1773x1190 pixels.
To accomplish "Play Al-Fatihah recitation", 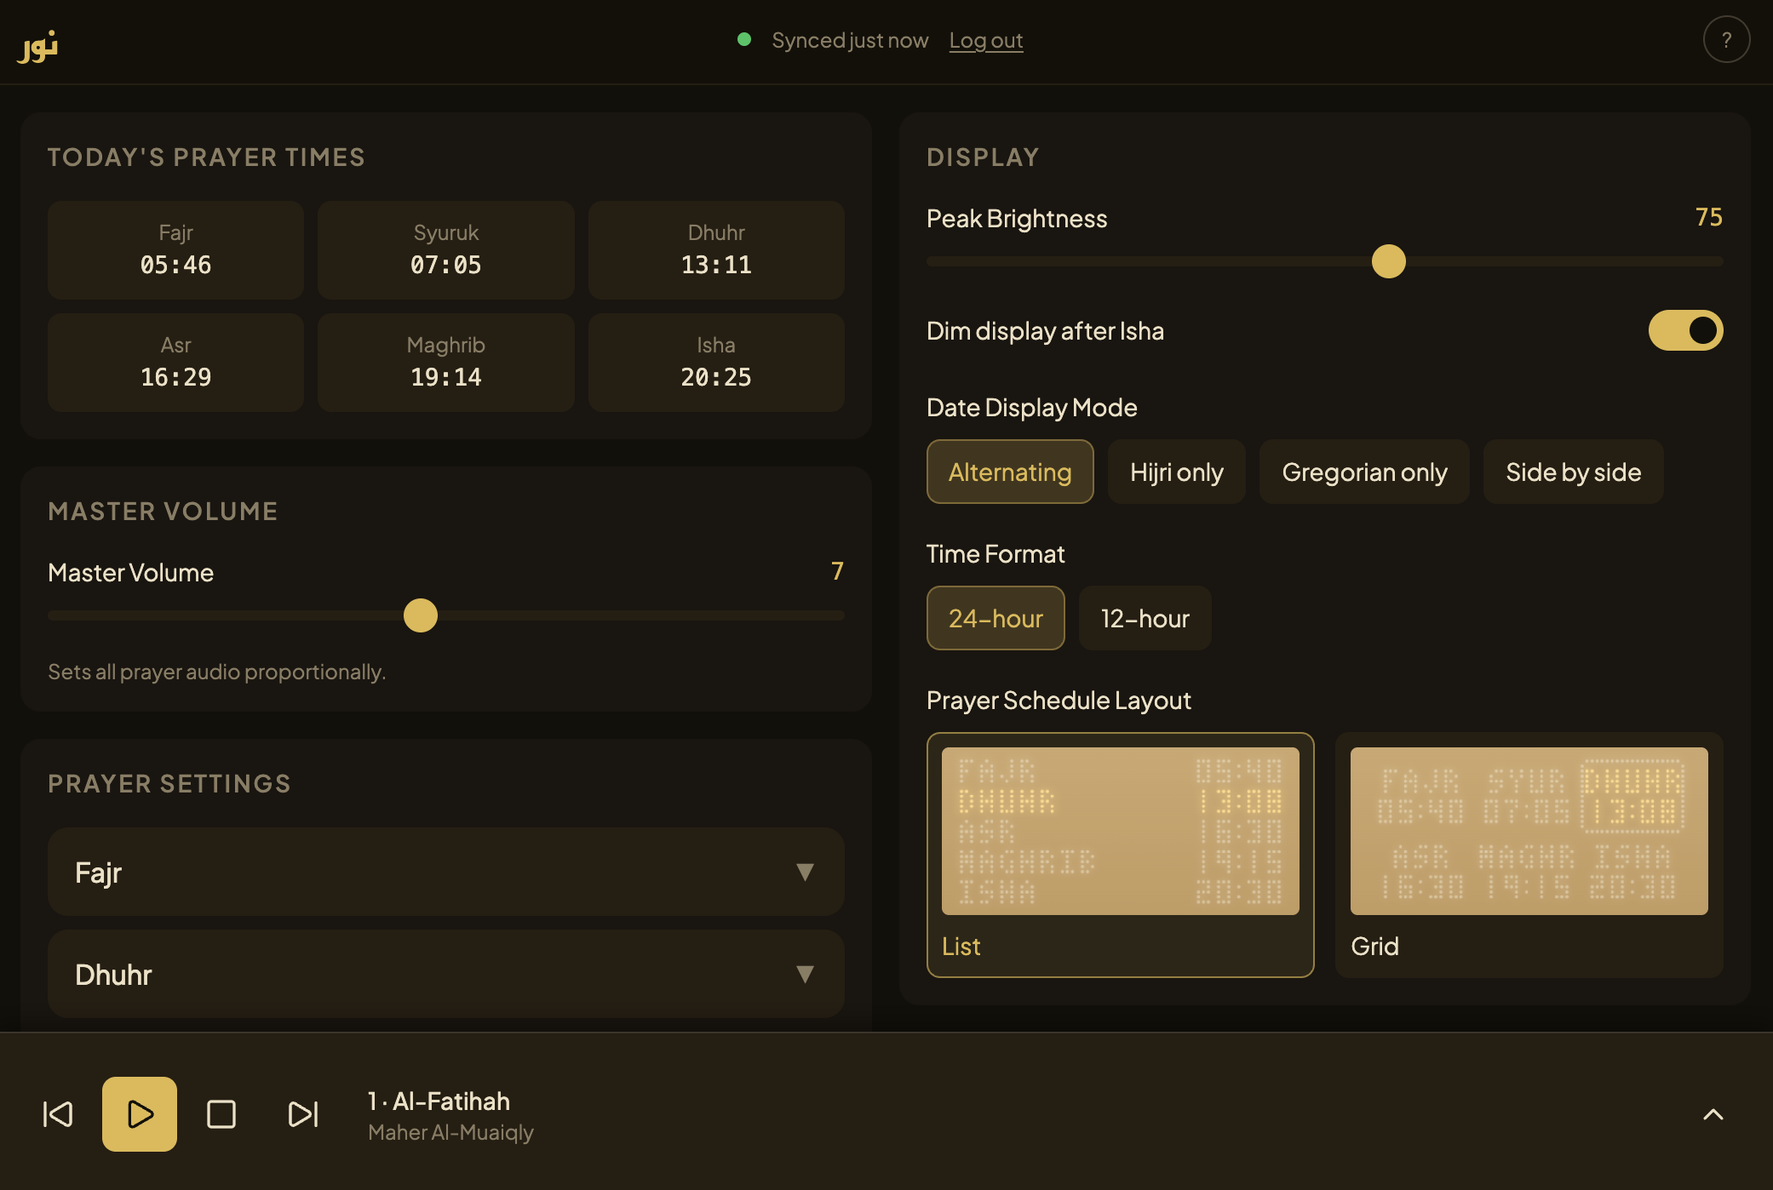I will (x=140, y=1113).
